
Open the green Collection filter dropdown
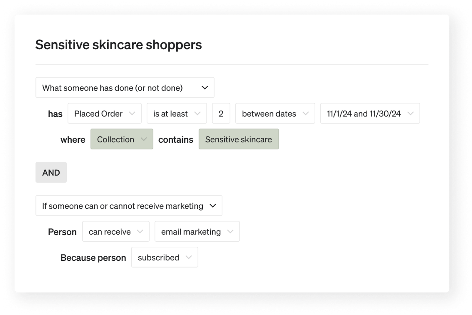(x=122, y=139)
